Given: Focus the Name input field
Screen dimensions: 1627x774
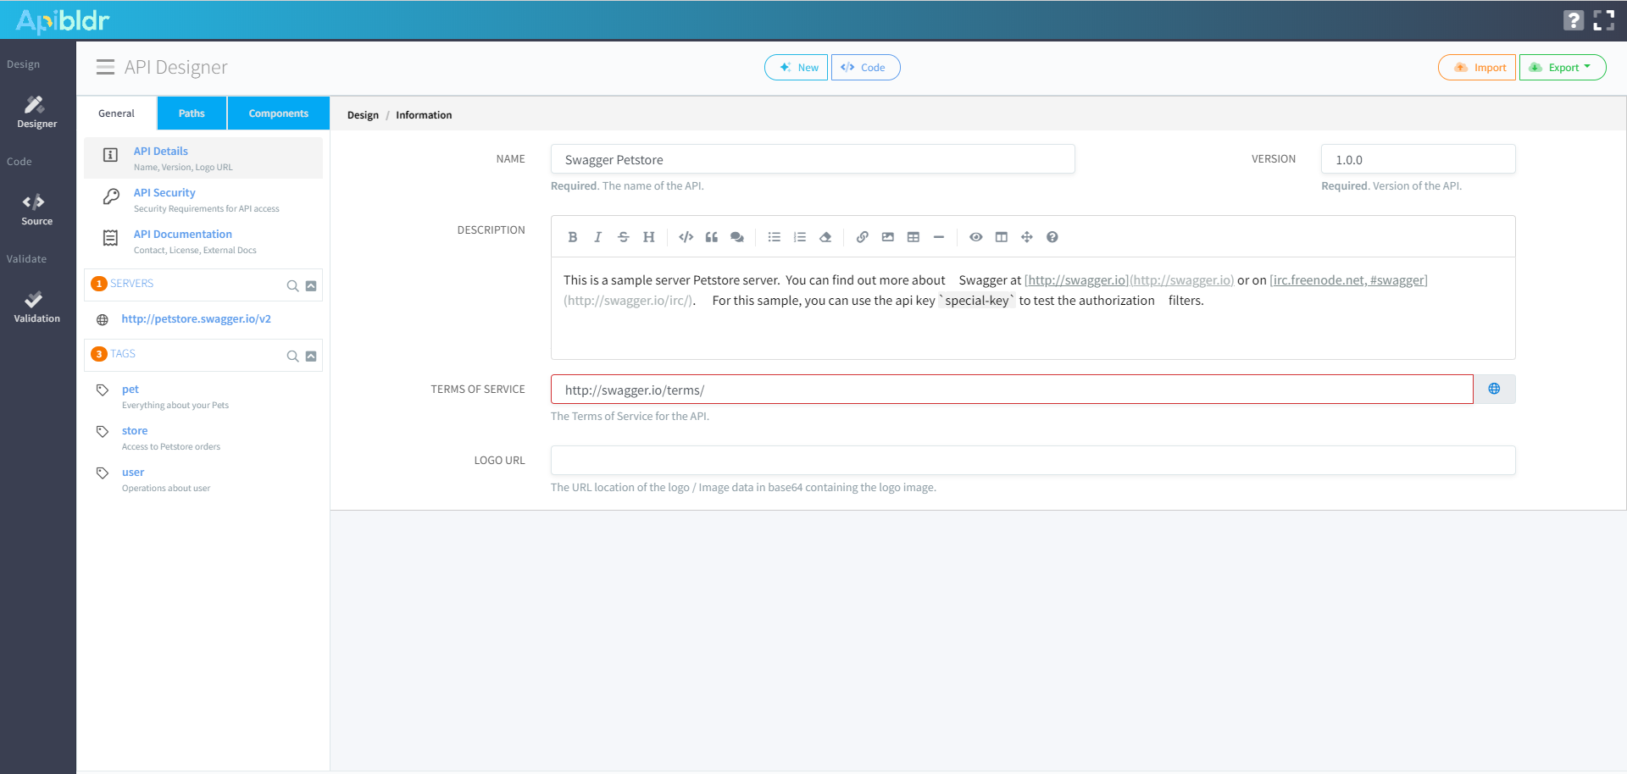Looking at the screenshot, I should point(813,159).
